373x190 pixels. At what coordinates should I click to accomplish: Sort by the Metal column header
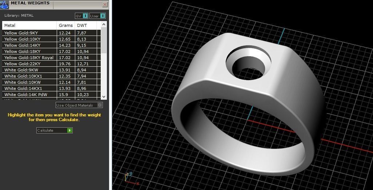tap(29, 25)
